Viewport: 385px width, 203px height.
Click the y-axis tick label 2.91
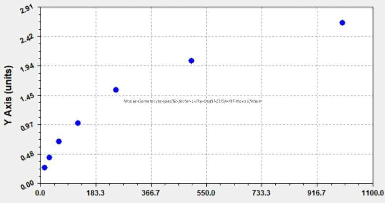[27, 9]
